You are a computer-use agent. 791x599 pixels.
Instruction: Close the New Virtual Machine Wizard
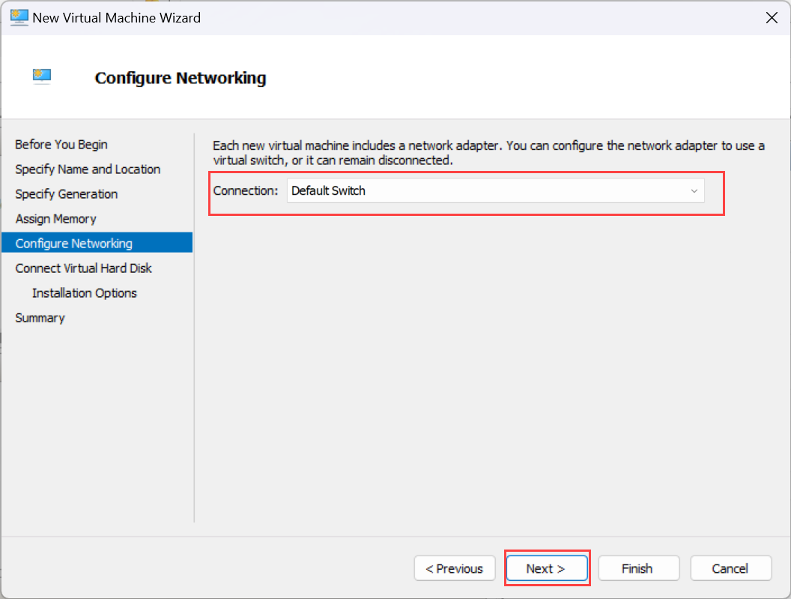(772, 17)
